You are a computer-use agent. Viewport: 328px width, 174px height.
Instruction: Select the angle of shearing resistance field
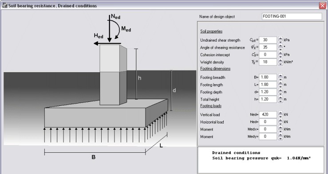tap(268, 47)
